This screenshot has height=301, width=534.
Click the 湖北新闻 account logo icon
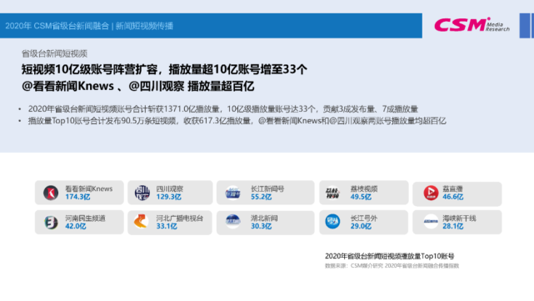tap(233, 222)
